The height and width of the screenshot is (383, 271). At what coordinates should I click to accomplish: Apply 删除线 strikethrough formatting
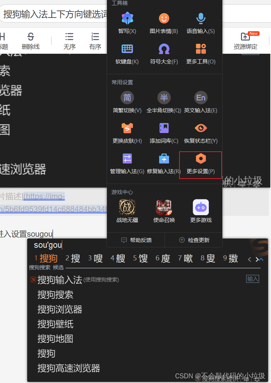pyautogui.click(x=31, y=41)
